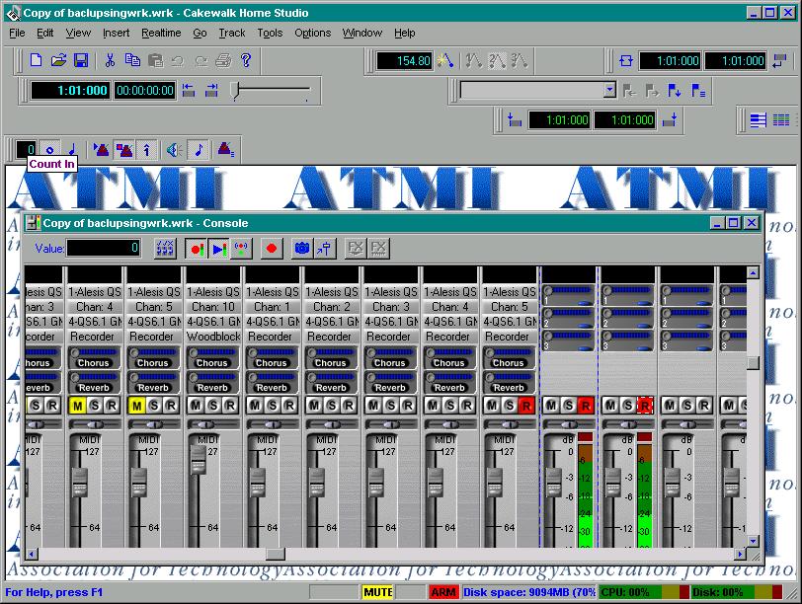Click the Chorus slider on the Woodblock strip
802x604 pixels.
click(x=213, y=351)
